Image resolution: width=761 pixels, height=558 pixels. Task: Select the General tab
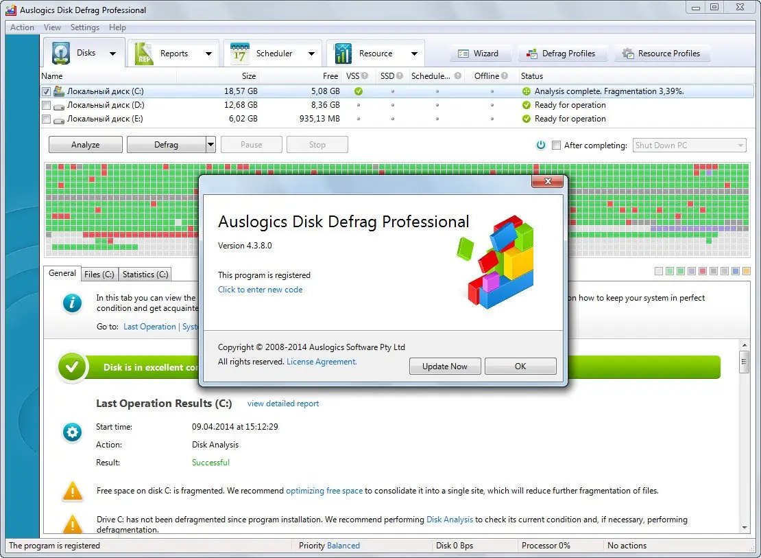click(x=62, y=273)
